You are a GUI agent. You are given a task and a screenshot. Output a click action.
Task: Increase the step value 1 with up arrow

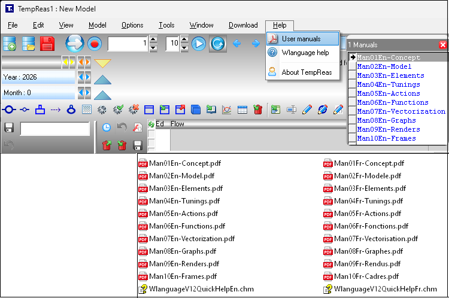pos(153,39)
